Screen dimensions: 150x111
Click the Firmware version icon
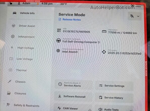[104, 52]
